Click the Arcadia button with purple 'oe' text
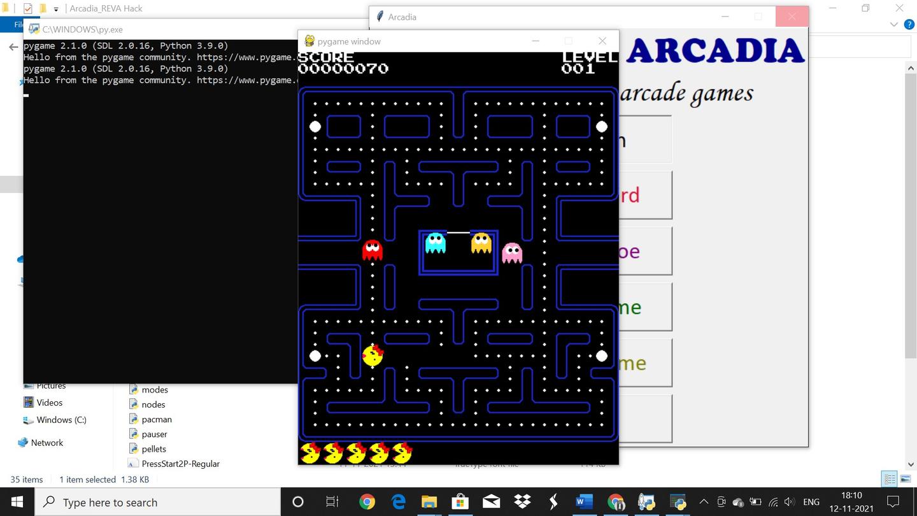Image resolution: width=917 pixels, height=516 pixels. click(644, 251)
